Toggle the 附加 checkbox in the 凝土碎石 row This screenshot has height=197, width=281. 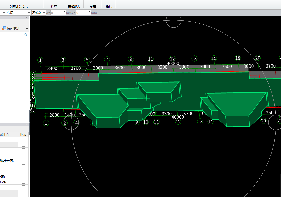[23, 161]
